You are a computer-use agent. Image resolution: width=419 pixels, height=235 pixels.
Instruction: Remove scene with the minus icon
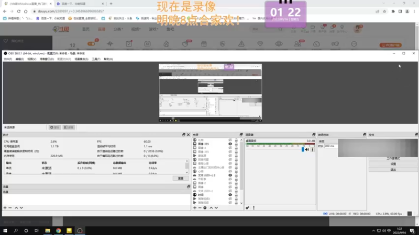point(10,208)
